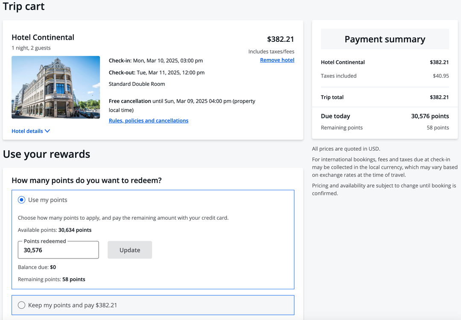Viewport: 461px width, 320px height.
Task: Select the "Use my points" radio button
Action: pyautogui.click(x=22, y=199)
